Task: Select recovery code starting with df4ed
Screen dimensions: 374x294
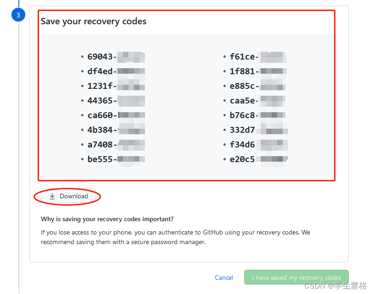Action: (x=116, y=71)
